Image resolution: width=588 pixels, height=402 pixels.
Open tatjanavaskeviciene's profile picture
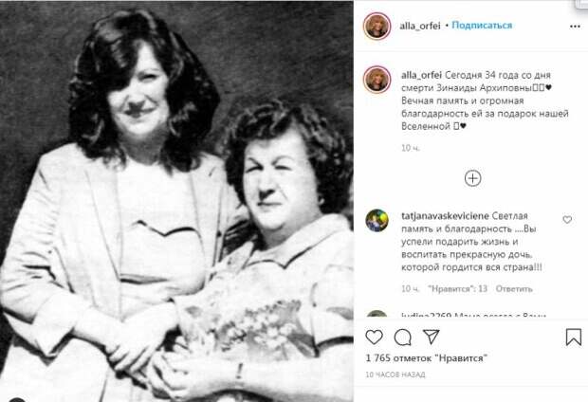coord(377,221)
